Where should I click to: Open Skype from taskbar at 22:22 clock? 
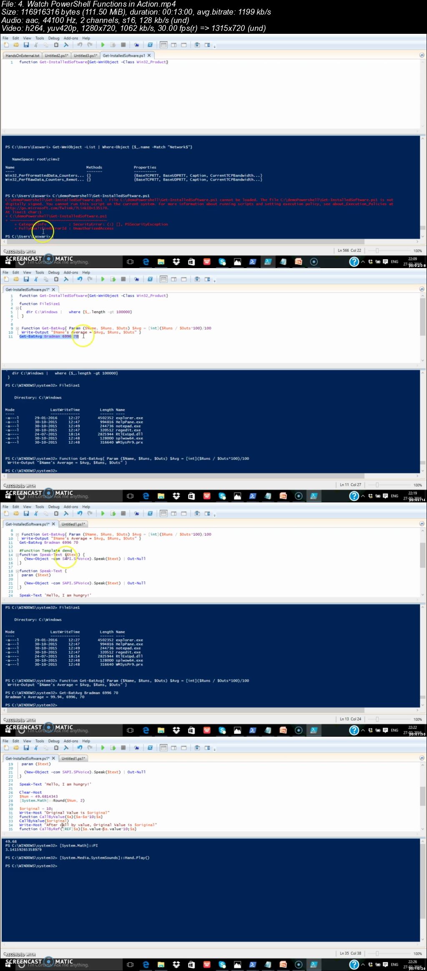coord(222,730)
